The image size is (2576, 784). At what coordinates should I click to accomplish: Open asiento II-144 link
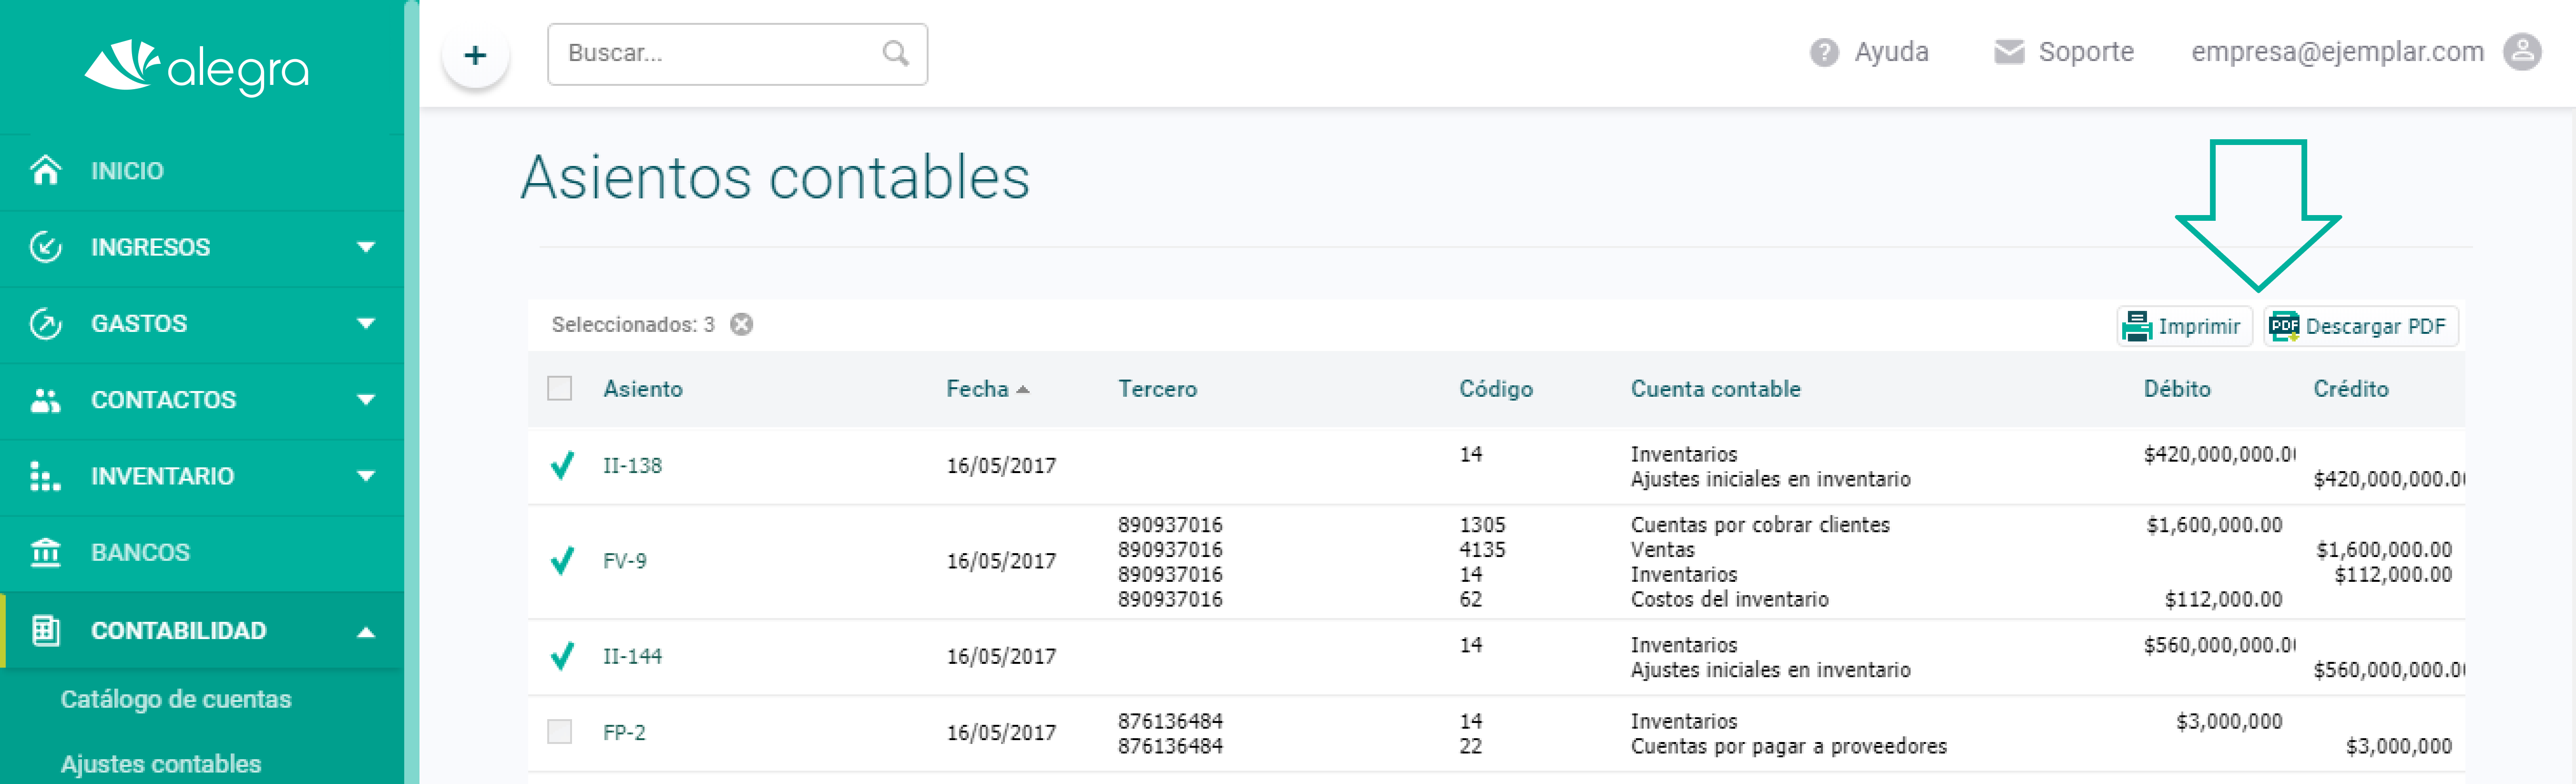(x=632, y=657)
